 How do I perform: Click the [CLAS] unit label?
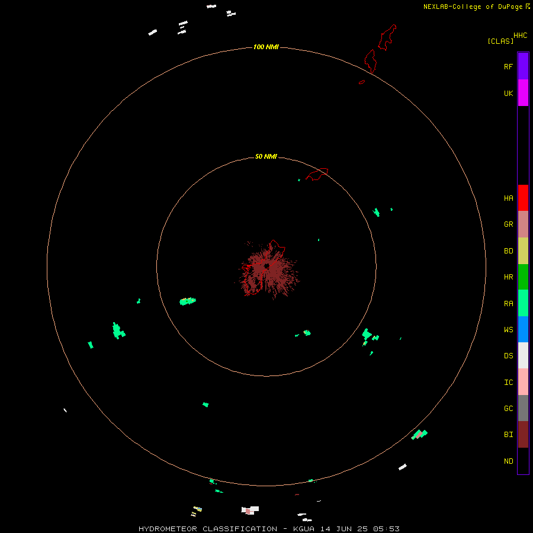point(500,41)
